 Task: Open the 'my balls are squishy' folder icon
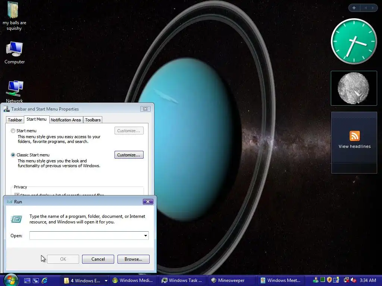pyautogui.click(x=14, y=16)
